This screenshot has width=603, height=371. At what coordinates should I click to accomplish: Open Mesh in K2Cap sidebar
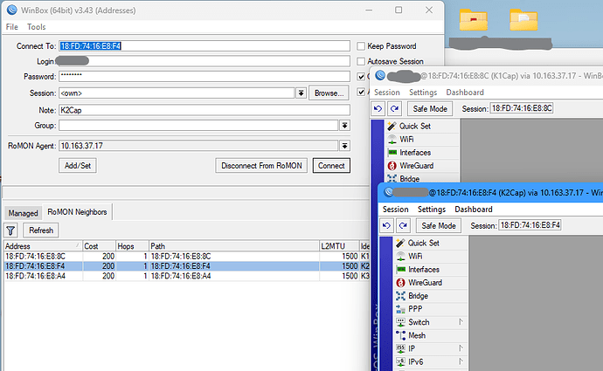417,336
